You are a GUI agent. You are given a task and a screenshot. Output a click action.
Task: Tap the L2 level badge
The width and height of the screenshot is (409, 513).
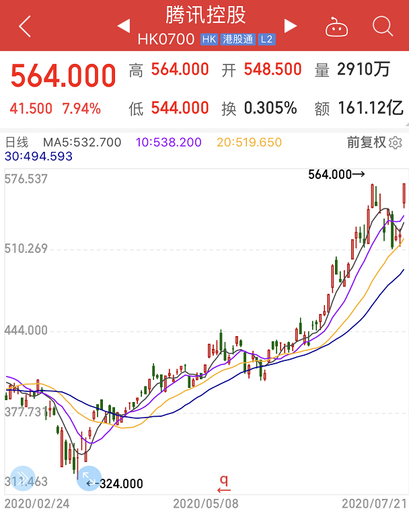coord(266,40)
